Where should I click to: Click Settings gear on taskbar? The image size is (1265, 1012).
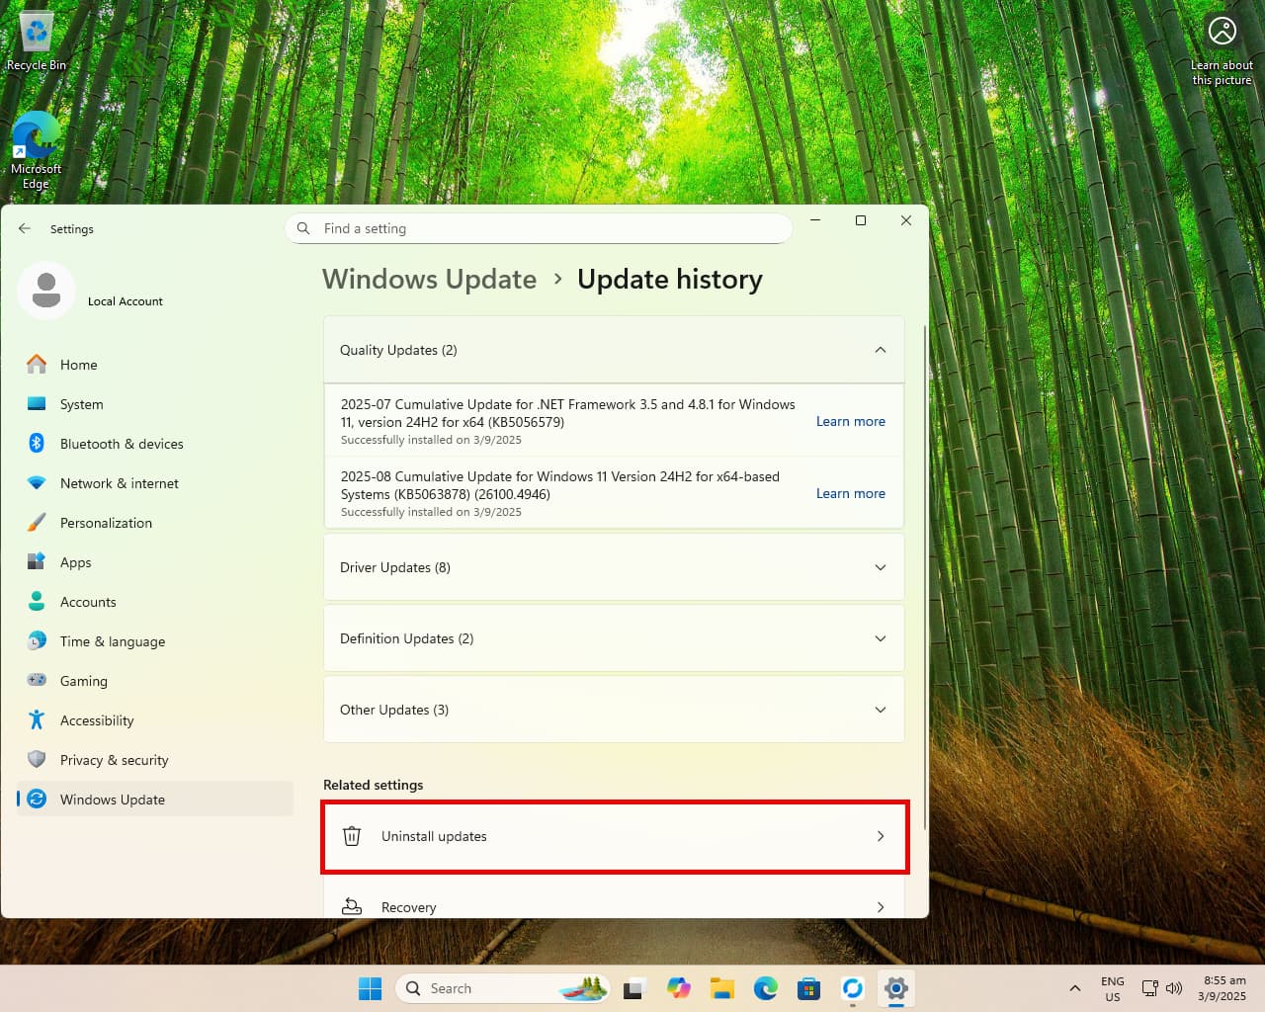(x=896, y=988)
